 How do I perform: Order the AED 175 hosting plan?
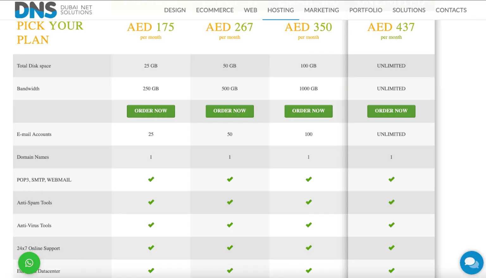tap(151, 111)
